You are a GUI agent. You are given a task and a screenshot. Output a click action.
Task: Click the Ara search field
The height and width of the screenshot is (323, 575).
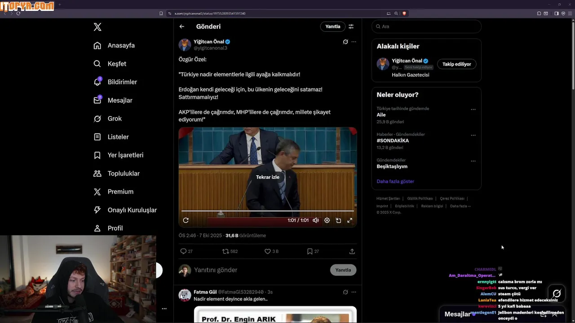[x=426, y=26]
